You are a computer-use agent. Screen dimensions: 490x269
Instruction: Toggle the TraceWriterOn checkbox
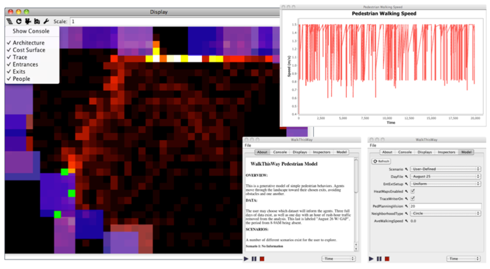pyautogui.click(x=412, y=198)
